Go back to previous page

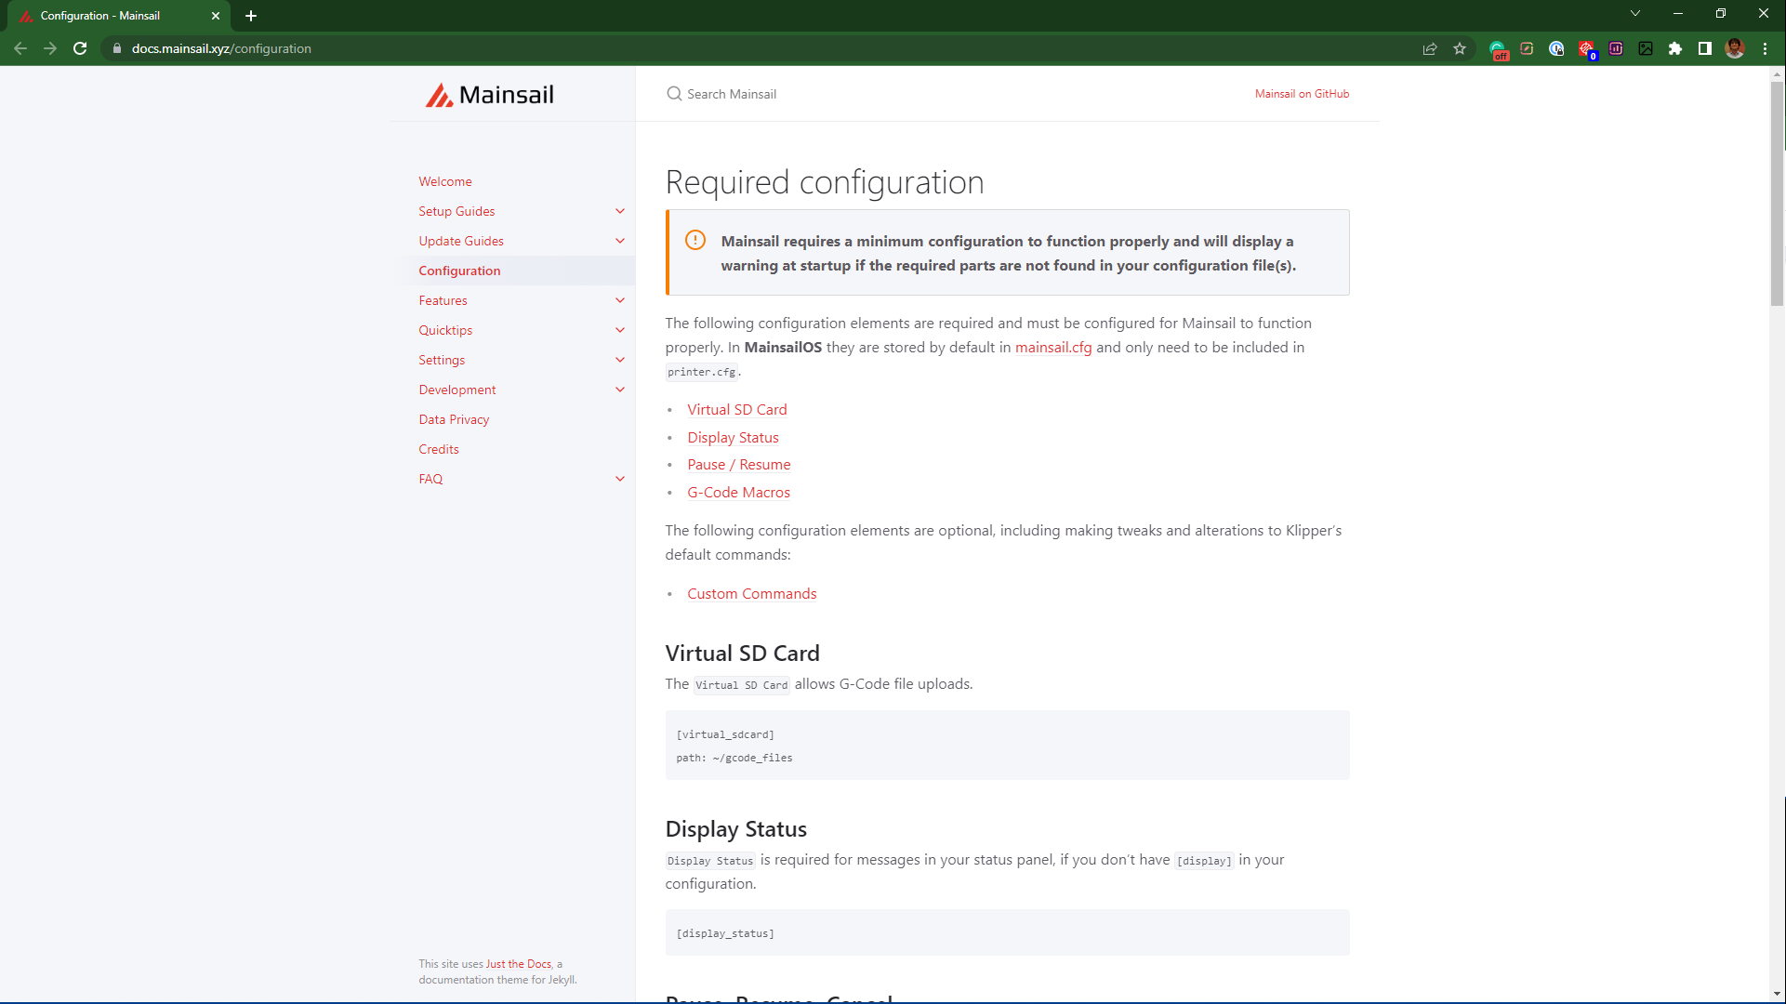20,48
